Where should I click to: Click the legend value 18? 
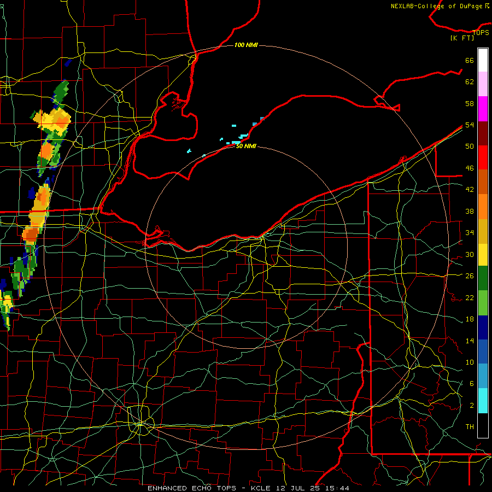click(470, 319)
